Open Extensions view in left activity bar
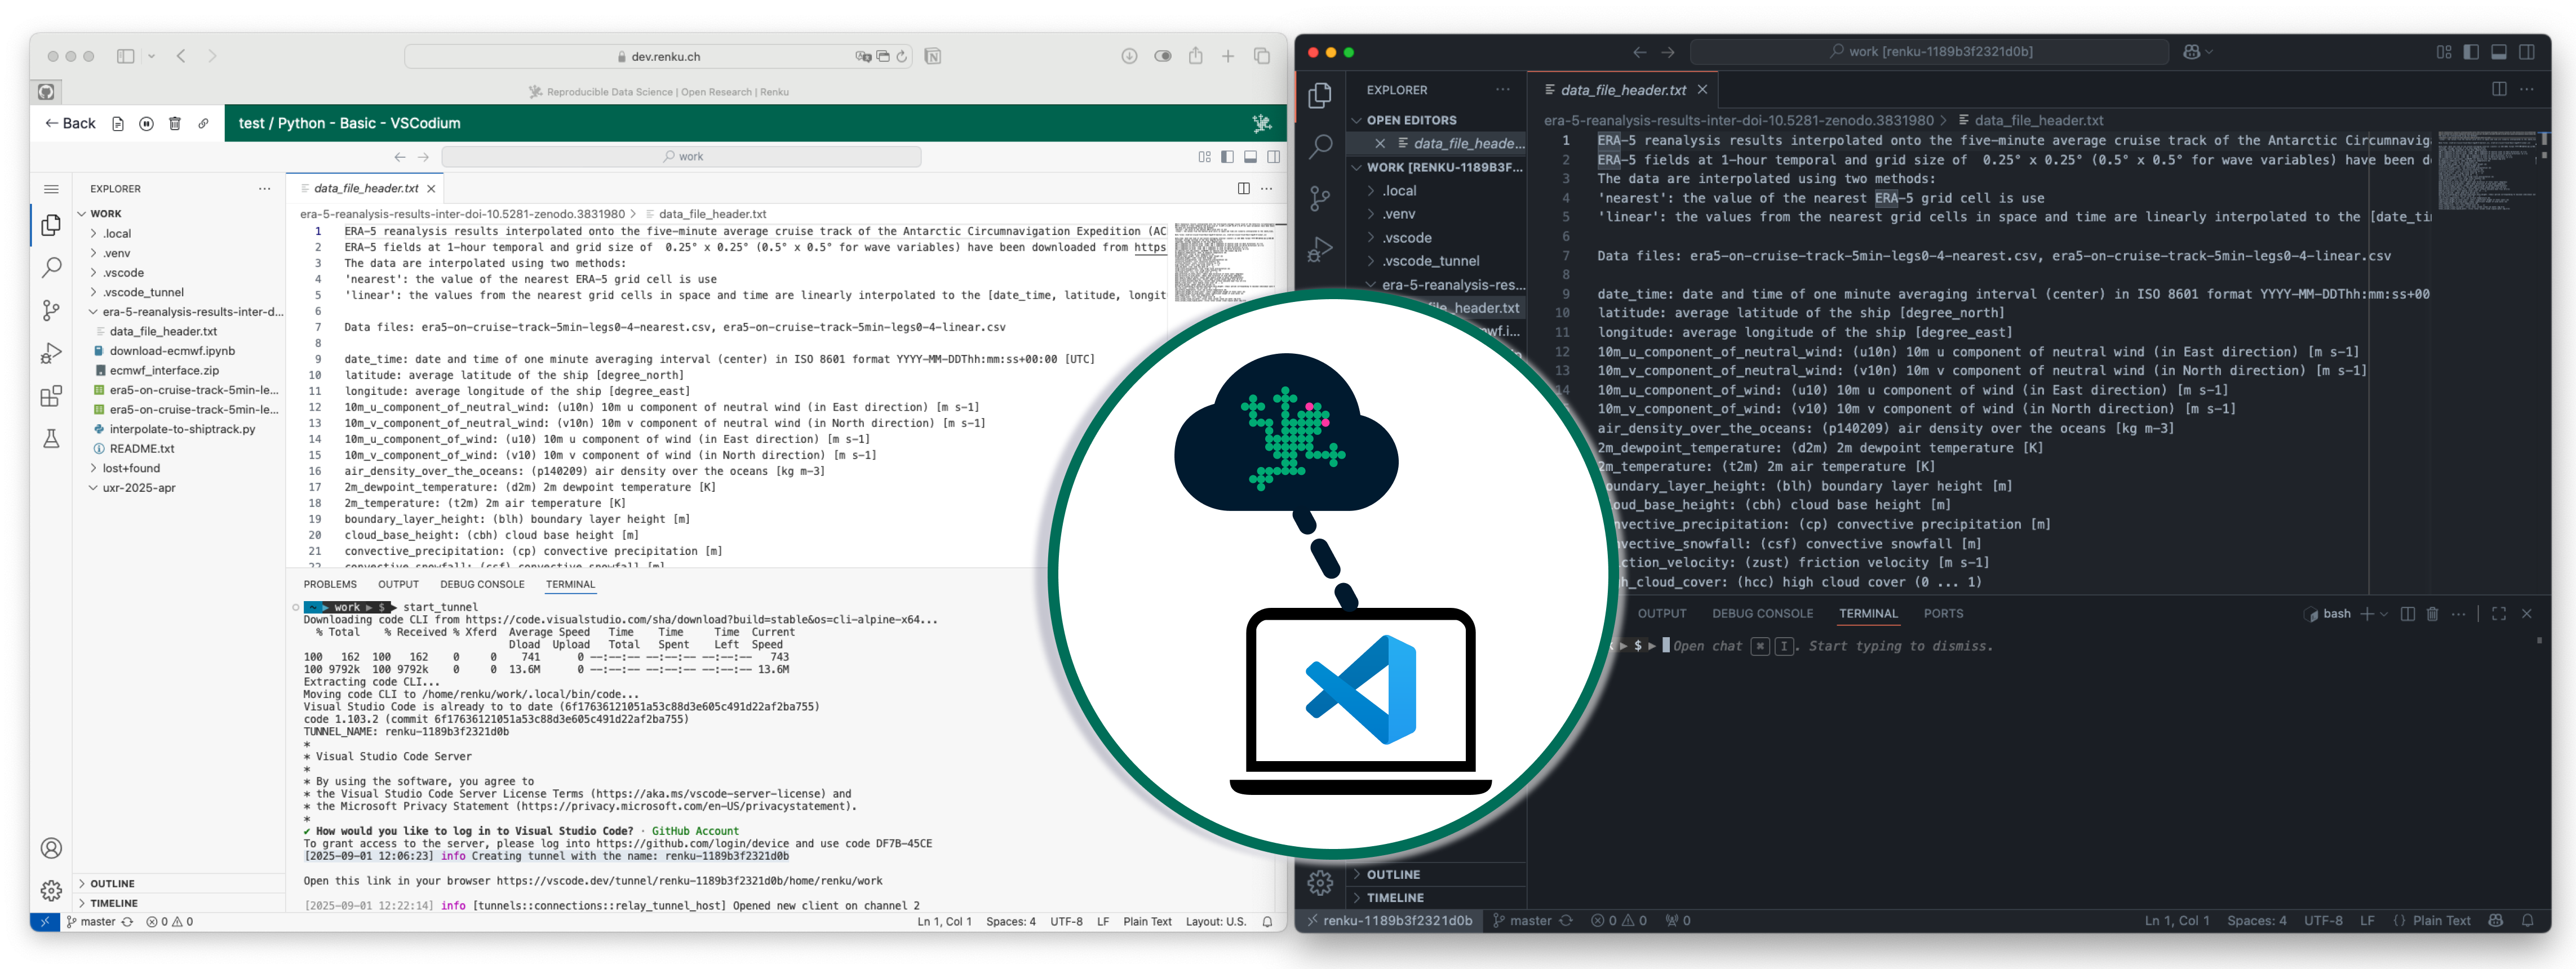Screen dimensions: 2576x969 click(x=51, y=396)
